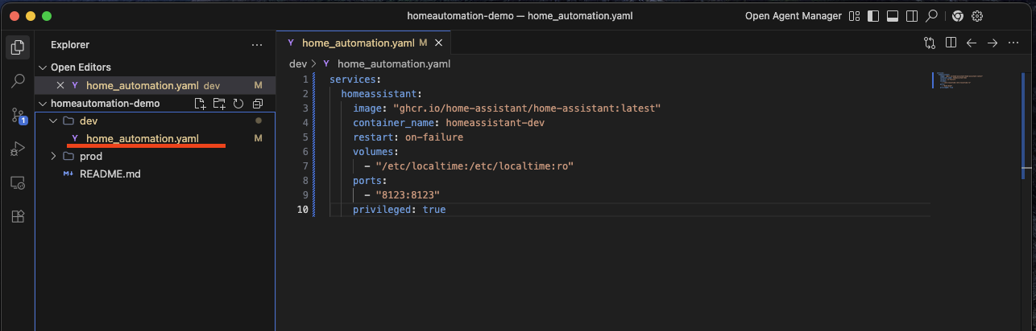Select the home_automation.yaml editor tab
This screenshot has height=331, width=1036.
point(358,43)
